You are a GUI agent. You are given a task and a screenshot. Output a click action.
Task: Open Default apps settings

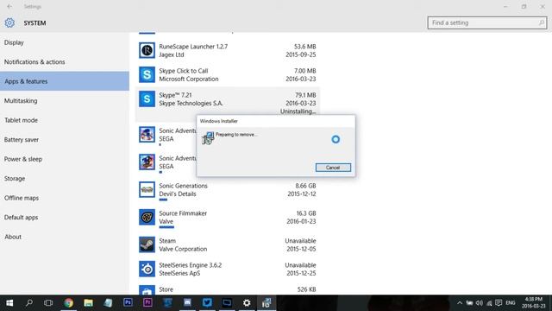point(65,217)
